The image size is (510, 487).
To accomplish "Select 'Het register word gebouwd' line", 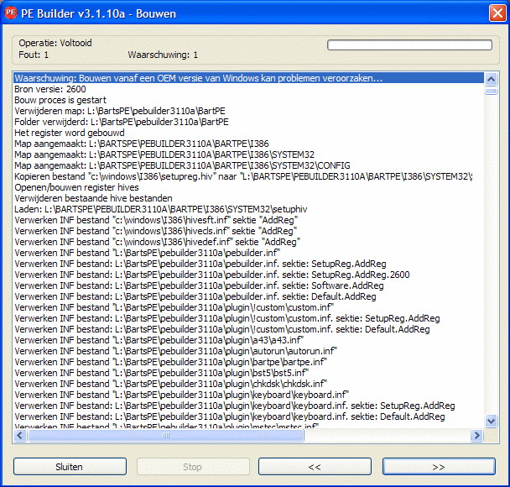I will 249,133.
